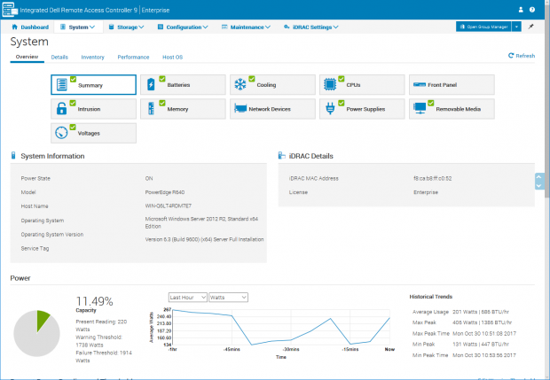Switch to the Inventory tab

(x=92, y=57)
